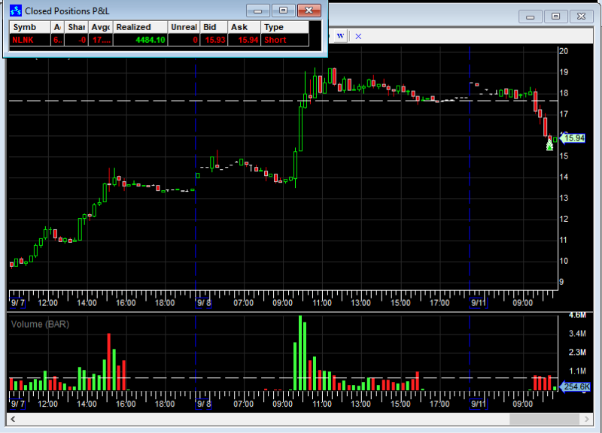Click the 'Volume (BAR)' panel label

(41, 325)
